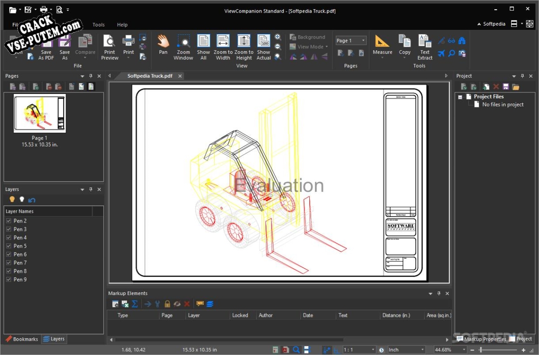Open the Measure tool

coord(382,46)
